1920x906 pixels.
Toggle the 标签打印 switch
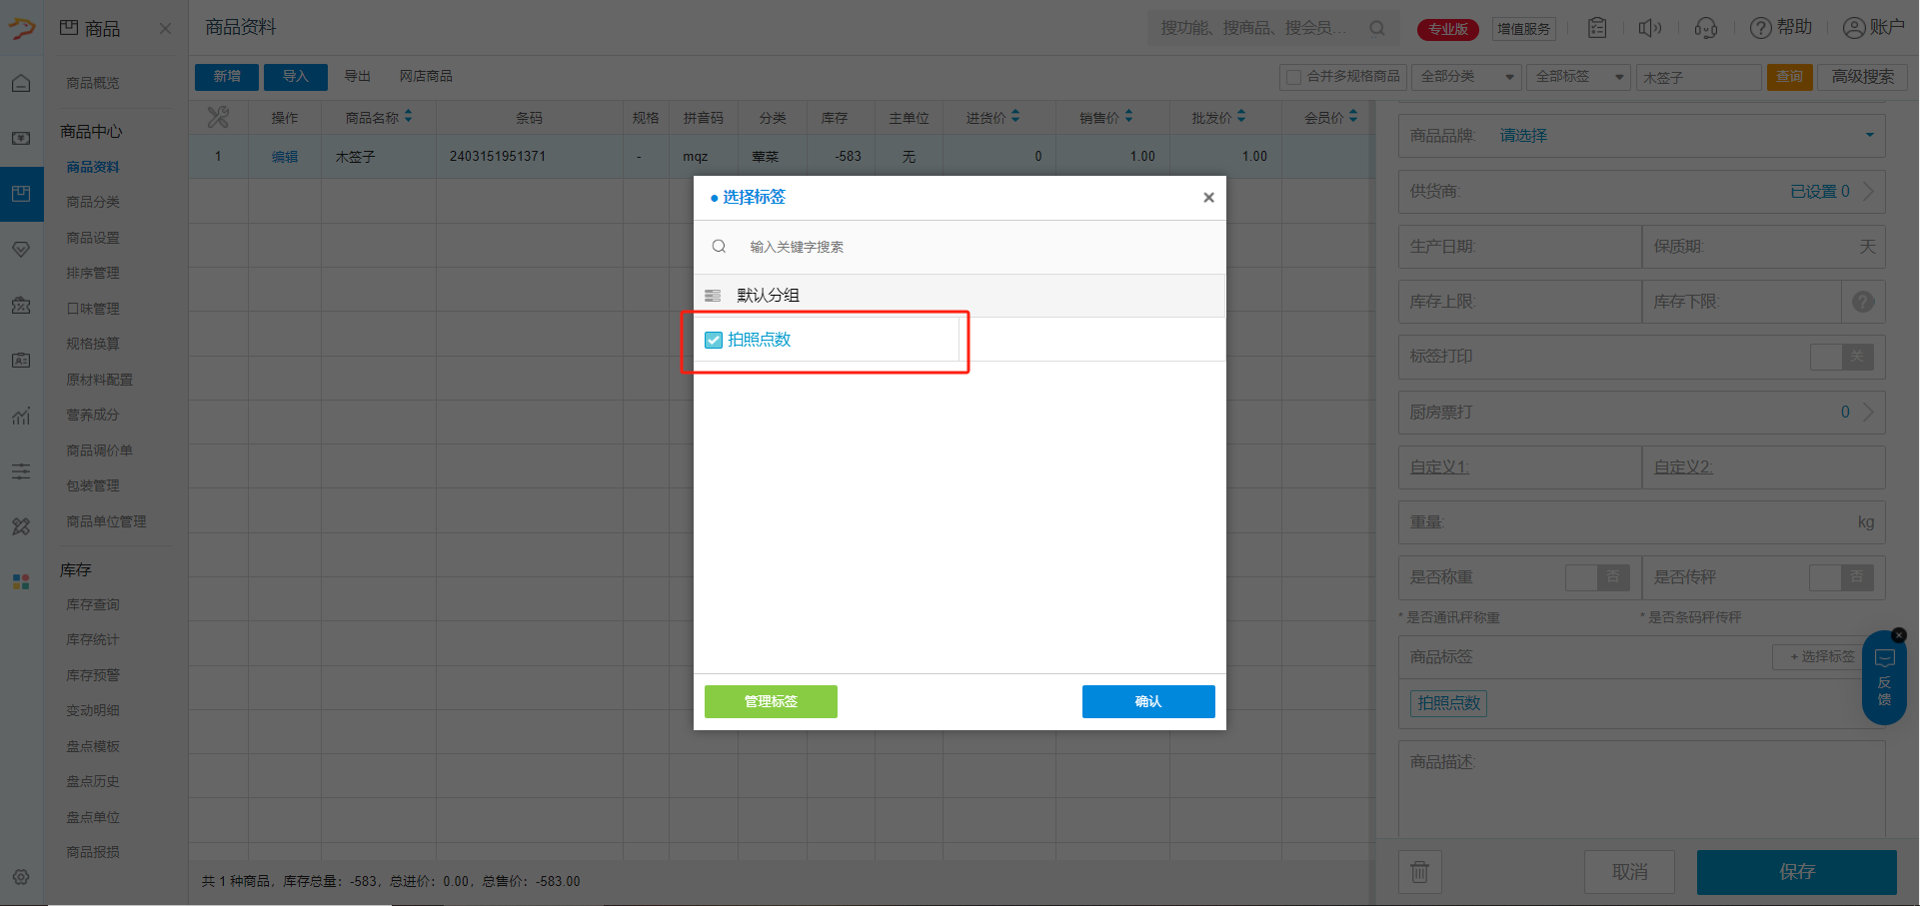tap(1842, 357)
